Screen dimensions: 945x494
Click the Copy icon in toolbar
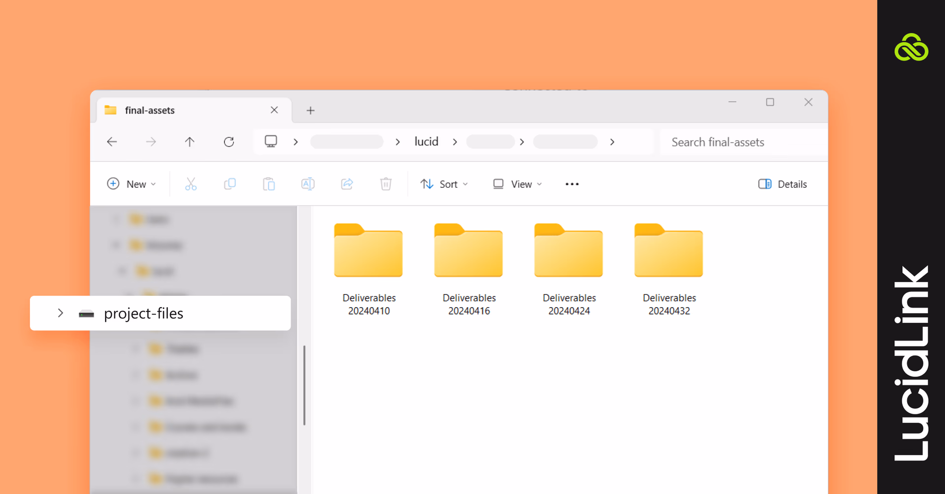point(229,184)
